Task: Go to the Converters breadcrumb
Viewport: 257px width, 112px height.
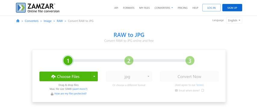Action: click(x=32, y=21)
